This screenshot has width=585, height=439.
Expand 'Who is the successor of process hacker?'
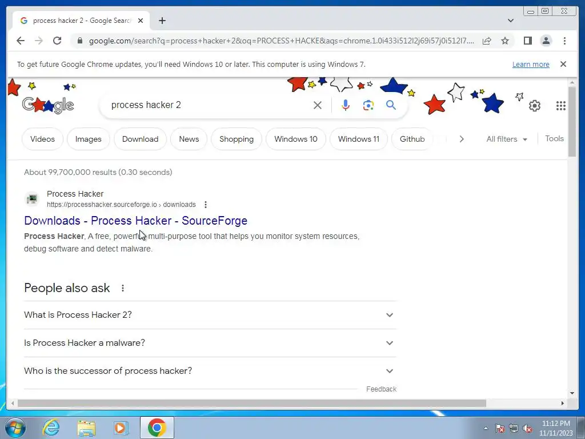[210, 370]
